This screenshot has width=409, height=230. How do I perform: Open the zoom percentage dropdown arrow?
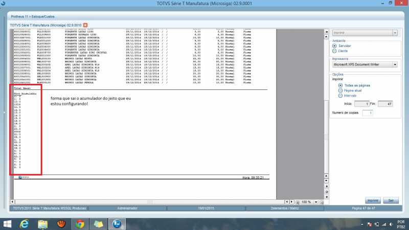(x=316, y=202)
